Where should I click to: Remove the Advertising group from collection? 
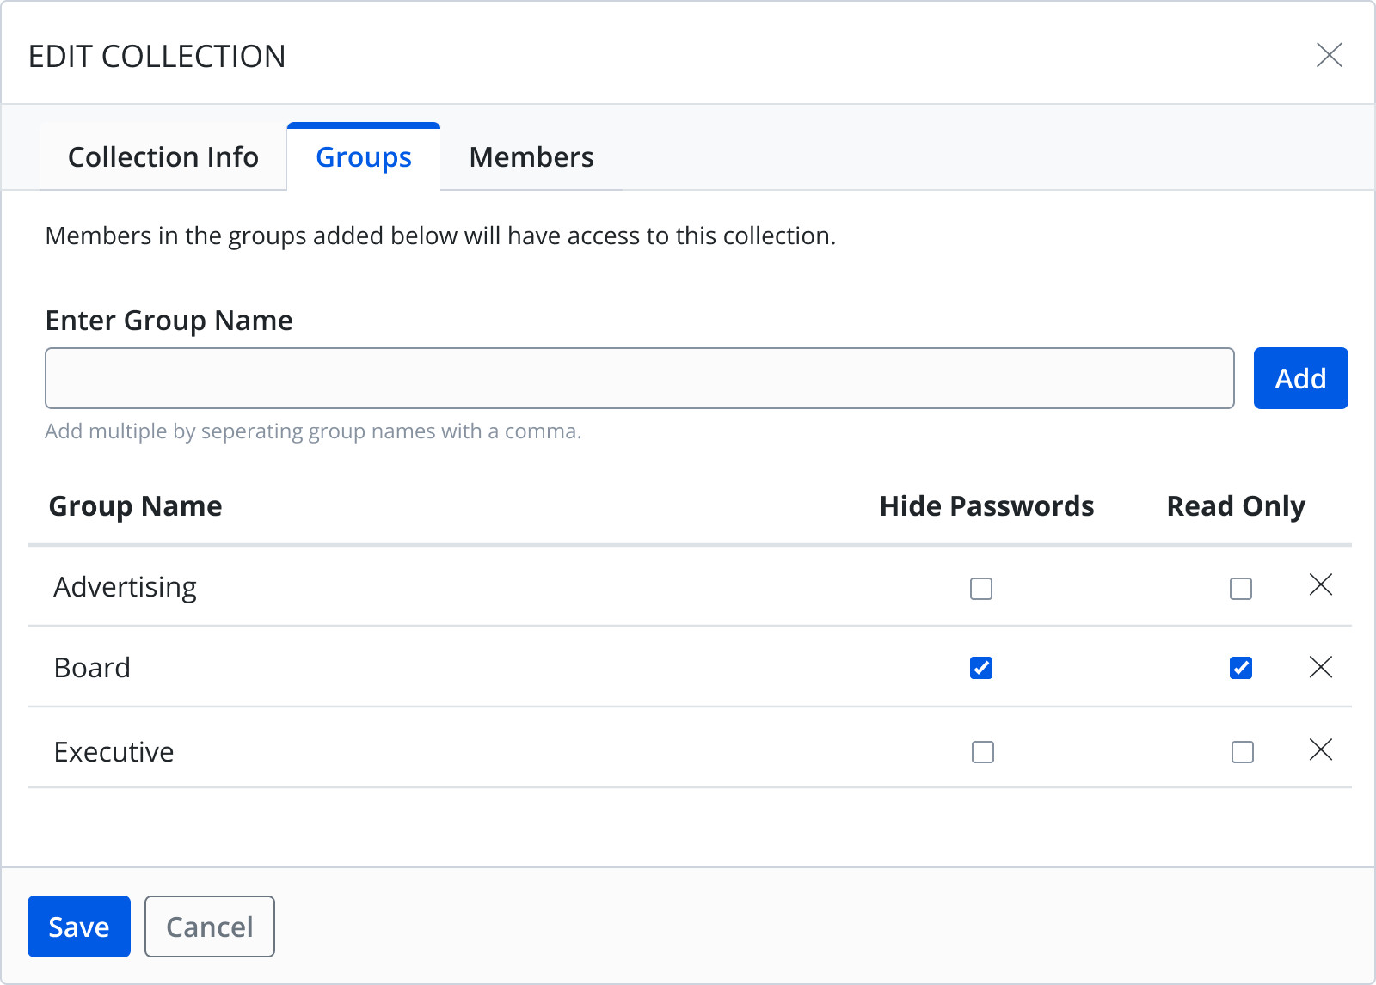[x=1320, y=585]
